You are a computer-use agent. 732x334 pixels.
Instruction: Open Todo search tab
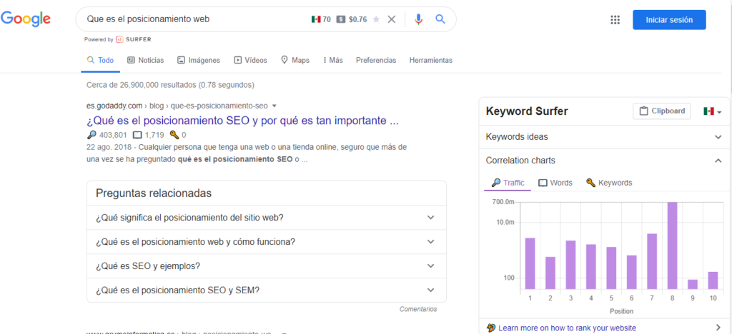coord(100,60)
